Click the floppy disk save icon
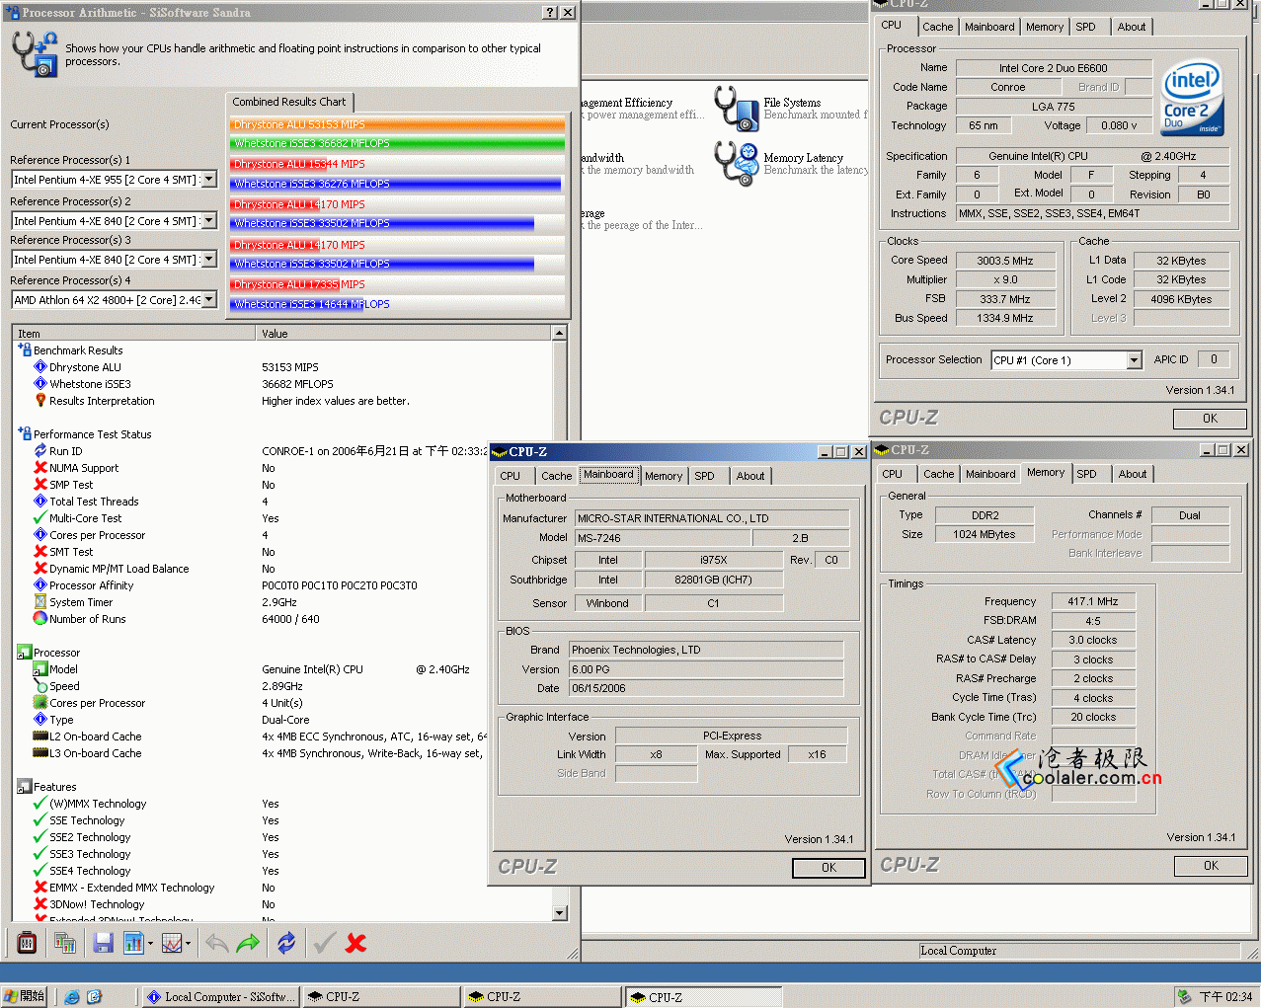 103,943
